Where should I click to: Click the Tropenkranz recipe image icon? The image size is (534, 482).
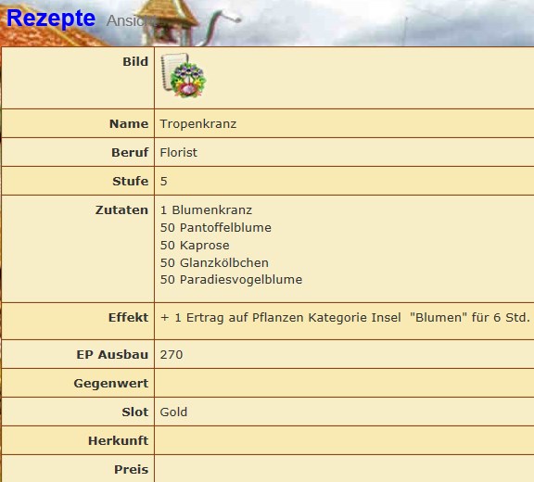pyautogui.click(x=184, y=76)
